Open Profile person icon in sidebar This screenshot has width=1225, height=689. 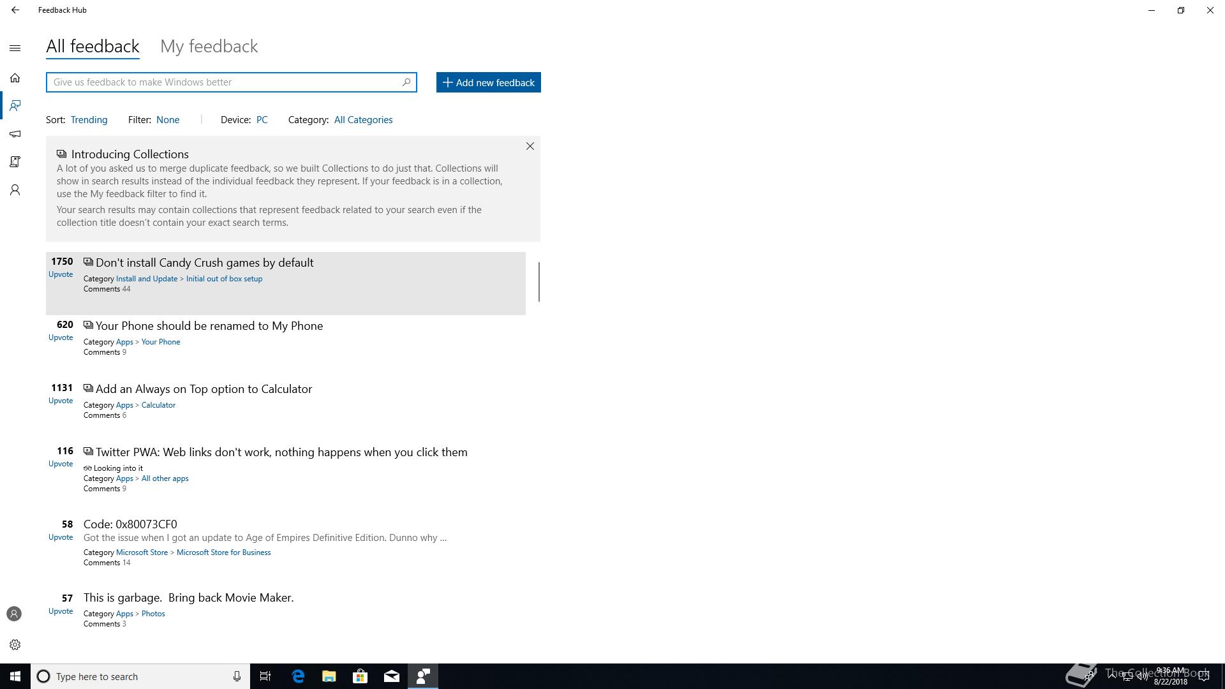(15, 189)
